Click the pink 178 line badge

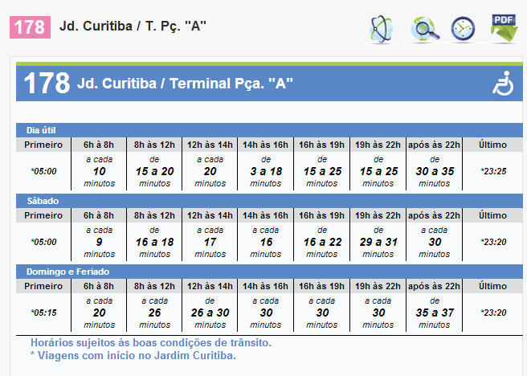pyautogui.click(x=30, y=27)
